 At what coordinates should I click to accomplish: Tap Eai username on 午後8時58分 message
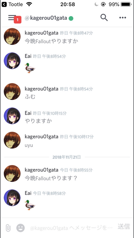[x=28, y=193]
